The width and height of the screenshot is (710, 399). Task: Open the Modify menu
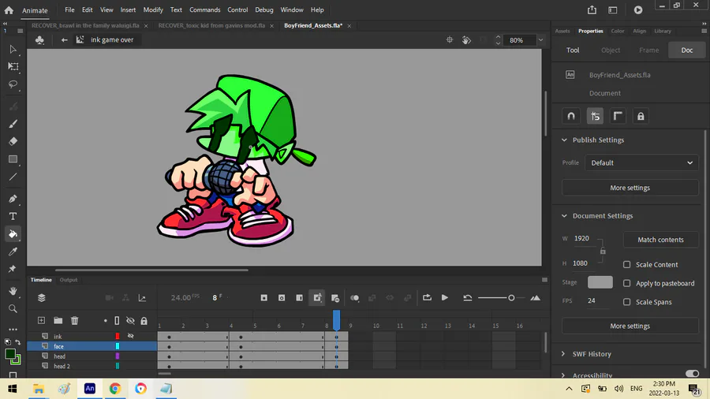[x=153, y=9]
